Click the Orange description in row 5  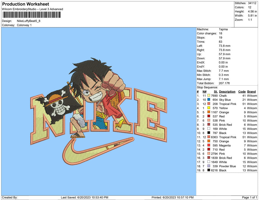pos(224,112)
